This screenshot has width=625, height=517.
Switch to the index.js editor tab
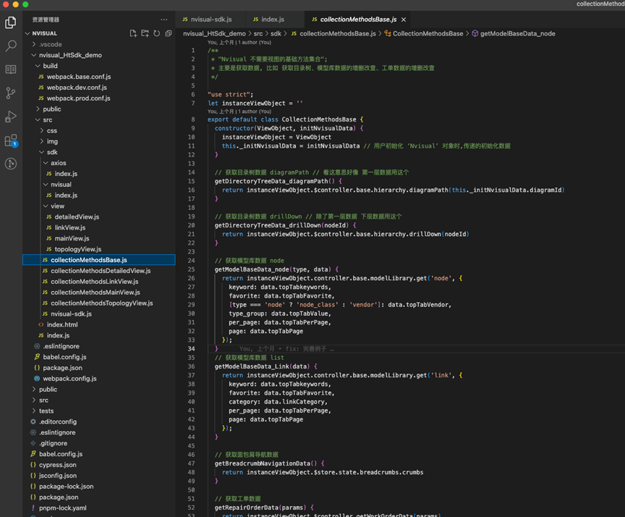pyautogui.click(x=273, y=20)
